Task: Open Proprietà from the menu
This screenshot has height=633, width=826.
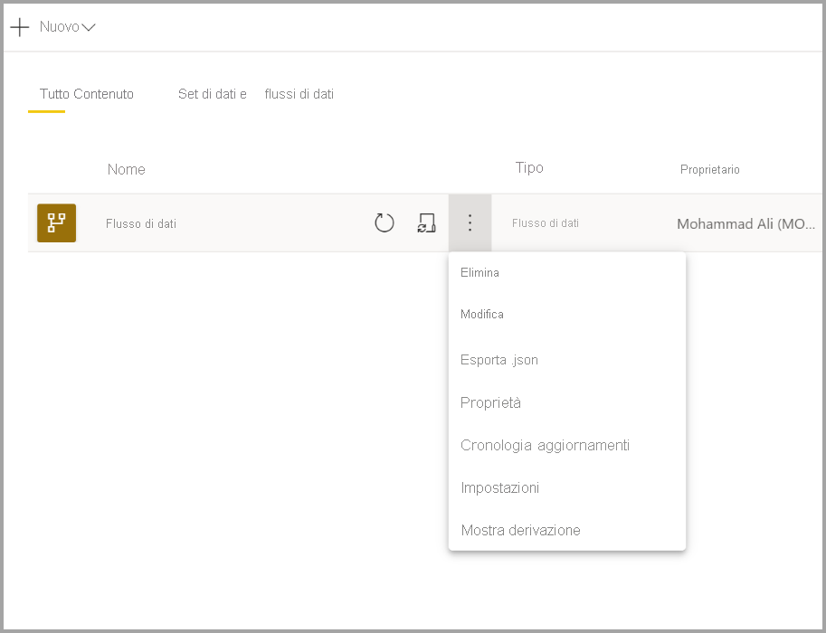Action: [490, 402]
